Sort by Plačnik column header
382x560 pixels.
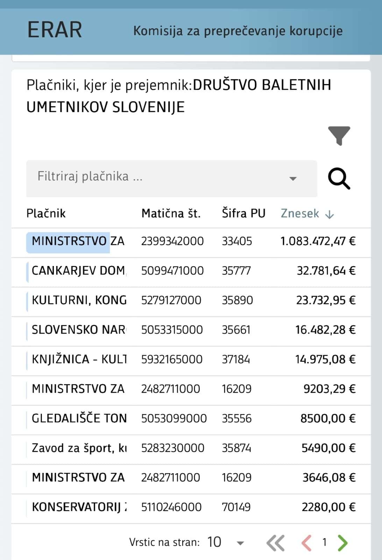(46, 213)
